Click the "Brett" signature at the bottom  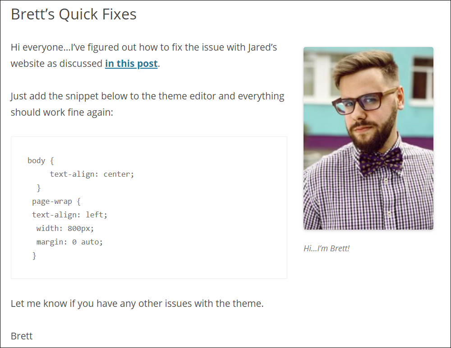coord(22,336)
